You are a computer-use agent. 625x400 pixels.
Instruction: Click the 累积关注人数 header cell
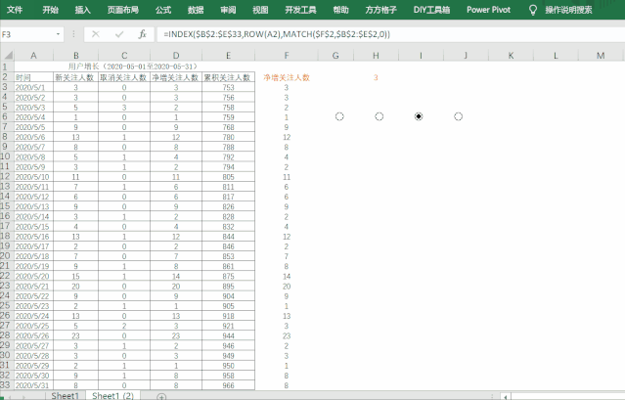click(x=228, y=77)
